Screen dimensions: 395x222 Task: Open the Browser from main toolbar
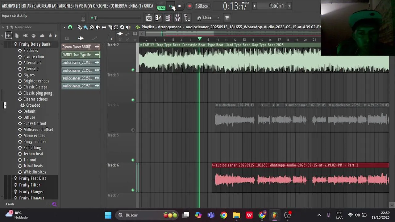tap(187, 18)
